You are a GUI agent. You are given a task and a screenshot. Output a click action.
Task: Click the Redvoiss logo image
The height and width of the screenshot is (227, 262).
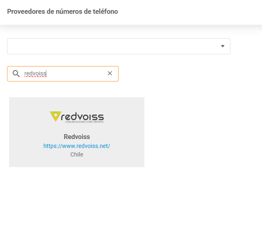(77, 117)
